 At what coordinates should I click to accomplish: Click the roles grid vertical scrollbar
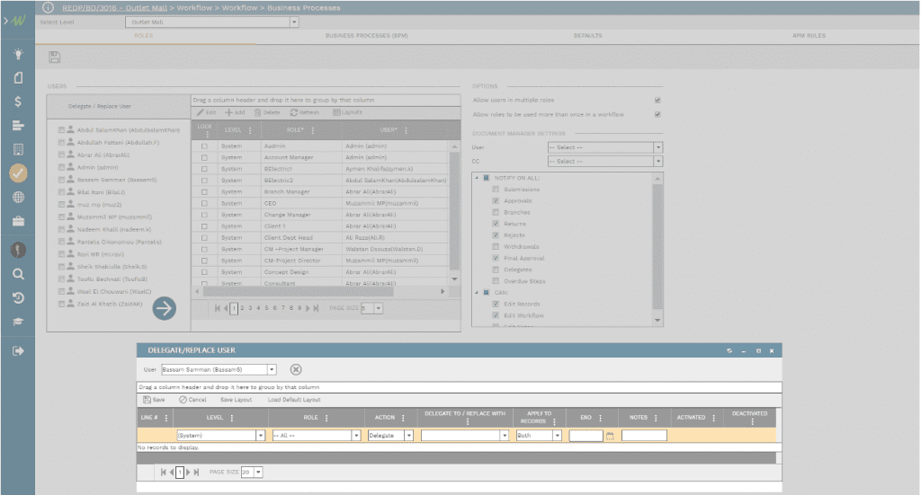pos(454,210)
